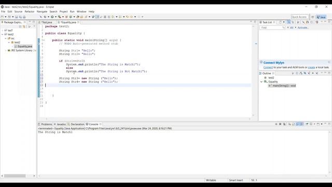Click the Package Explorer right scroll arrow
Screen dimensions: 332x187
click(x=34, y=176)
